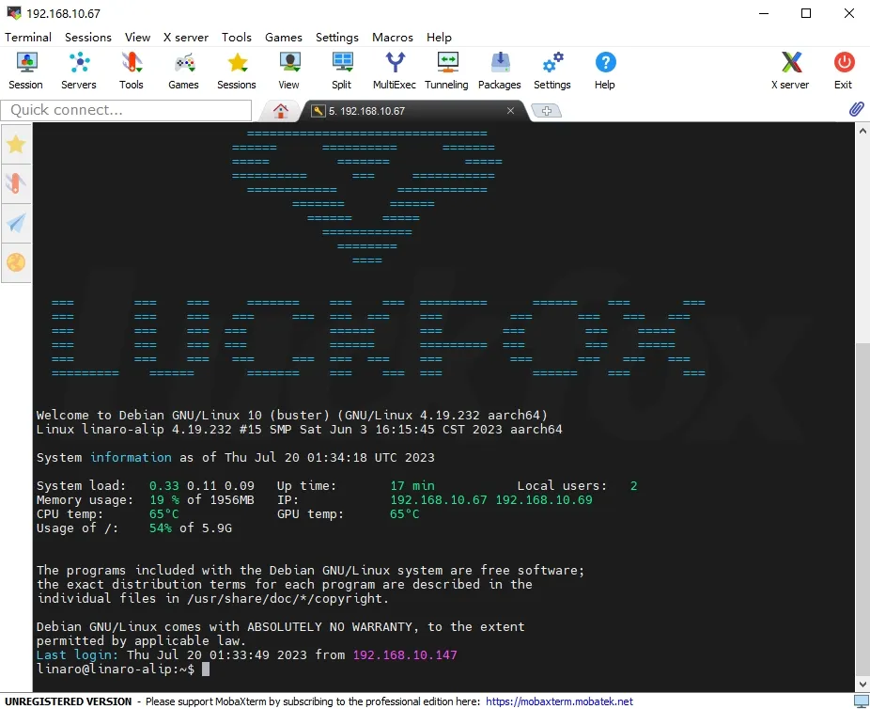The width and height of the screenshot is (870, 709).
Task: Open the Help menu
Action: [440, 38]
